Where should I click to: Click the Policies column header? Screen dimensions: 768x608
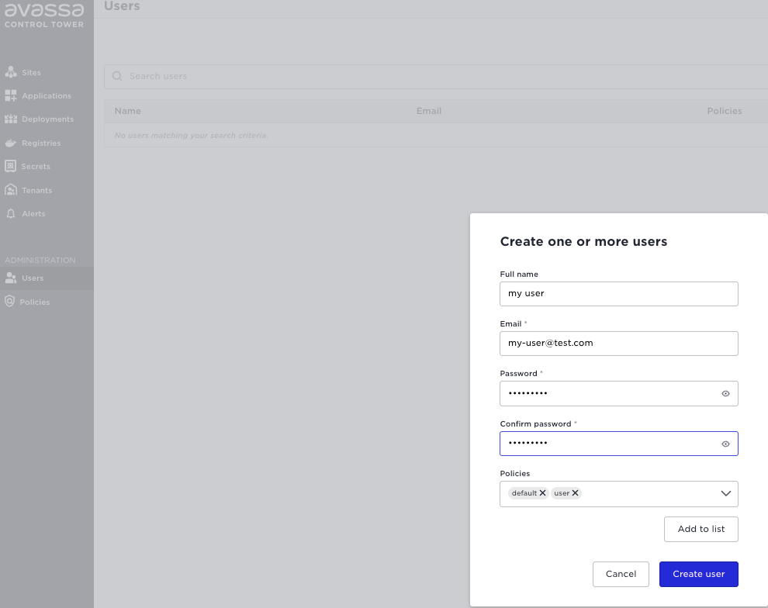coord(725,111)
